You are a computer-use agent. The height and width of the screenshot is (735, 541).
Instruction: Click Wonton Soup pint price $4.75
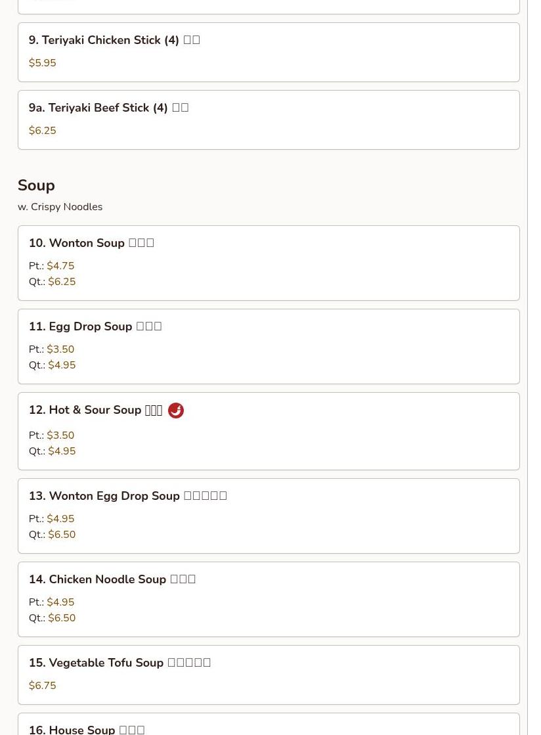coord(60,265)
